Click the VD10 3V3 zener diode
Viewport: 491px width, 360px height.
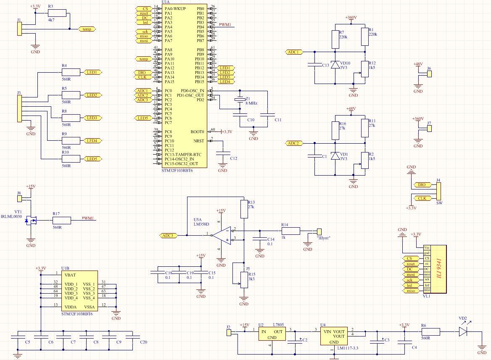pyautogui.click(x=335, y=65)
